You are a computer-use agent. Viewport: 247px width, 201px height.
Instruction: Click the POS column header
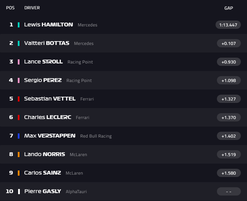click(x=10, y=8)
